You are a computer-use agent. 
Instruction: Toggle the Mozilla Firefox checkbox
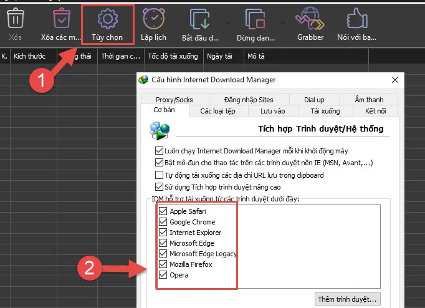[x=164, y=264]
